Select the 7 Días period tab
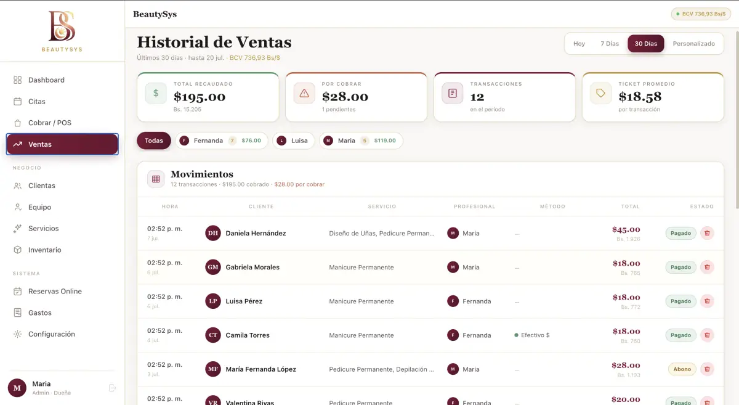The image size is (739, 405). click(610, 44)
